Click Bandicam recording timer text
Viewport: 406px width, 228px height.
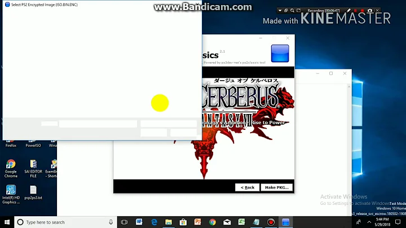(324, 10)
